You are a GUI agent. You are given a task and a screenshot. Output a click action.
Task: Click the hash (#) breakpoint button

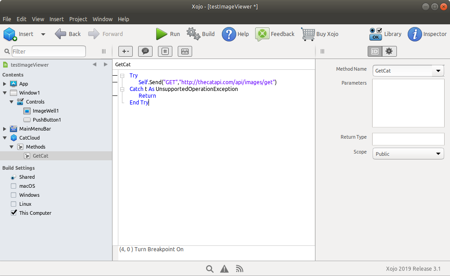tap(165, 51)
